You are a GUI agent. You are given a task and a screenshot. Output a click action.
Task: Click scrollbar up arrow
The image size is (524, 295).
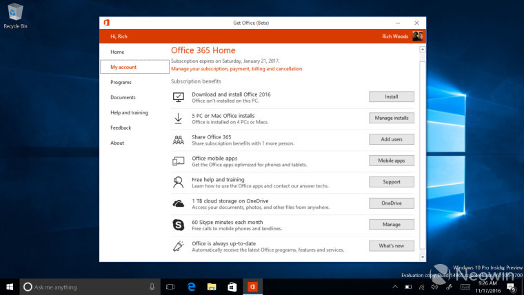(x=423, y=49)
